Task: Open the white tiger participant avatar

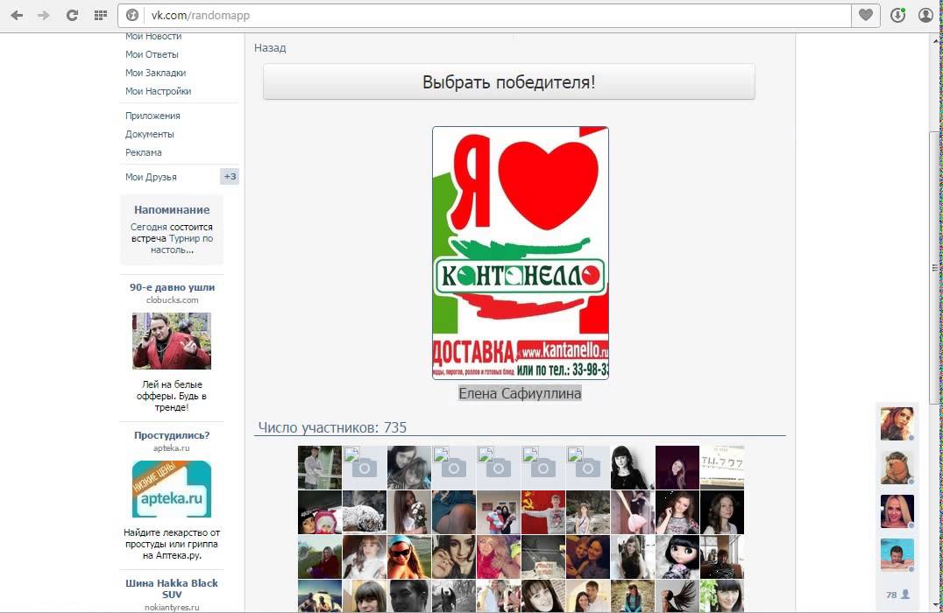Action: [364, 512]
